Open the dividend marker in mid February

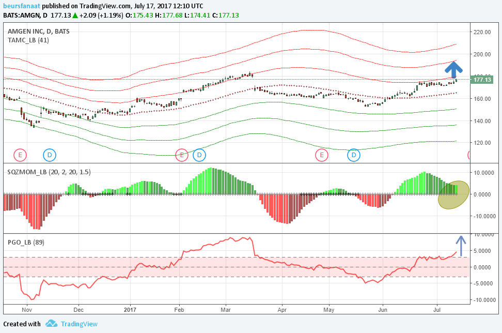click(x=199, y=155)
